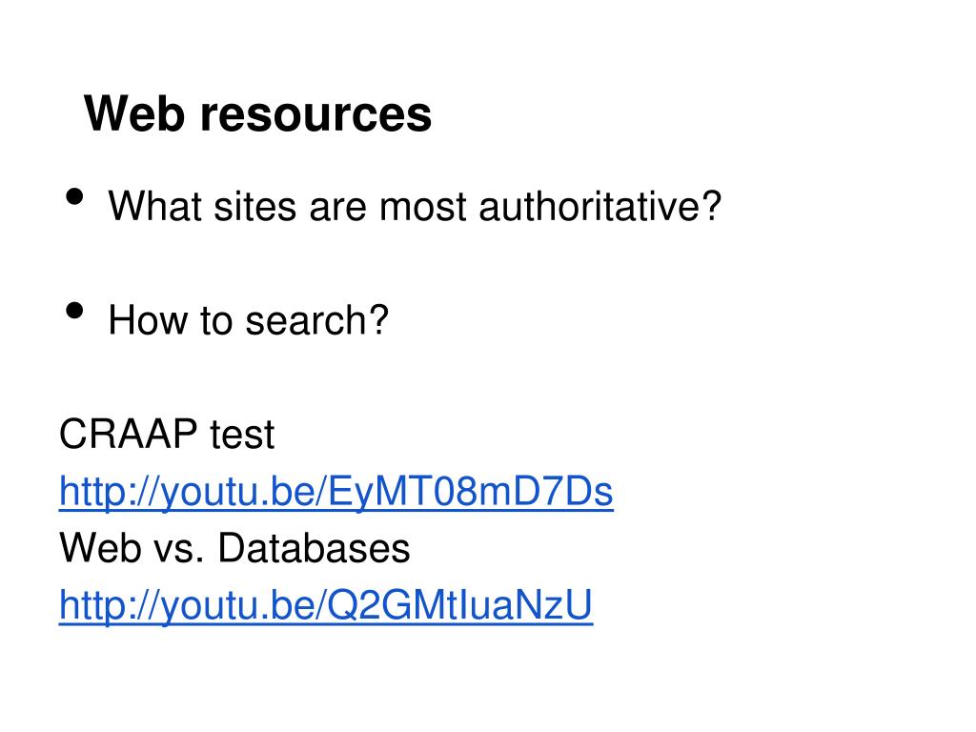Click 'EyMT08mD7Ds' portion of the first link
The width and height of the screenshot is (976, 732).
470,492
